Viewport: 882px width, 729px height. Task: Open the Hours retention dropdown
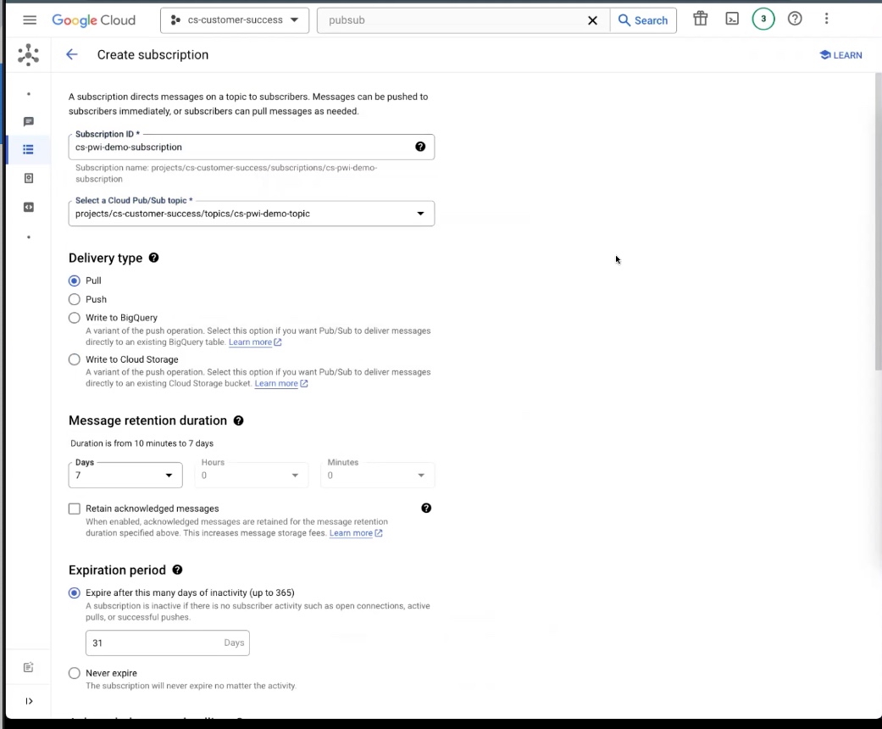coord(294,476)
